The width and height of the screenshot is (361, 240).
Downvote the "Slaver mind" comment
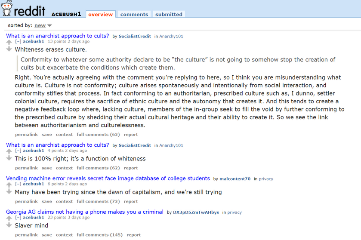click(x=9, y=225)
